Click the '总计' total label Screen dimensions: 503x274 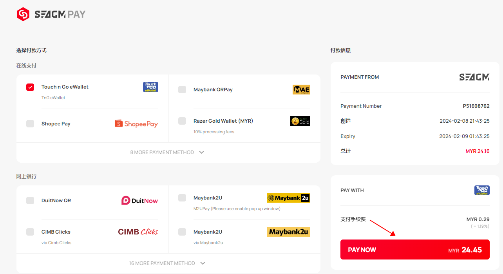click(346, 151)
